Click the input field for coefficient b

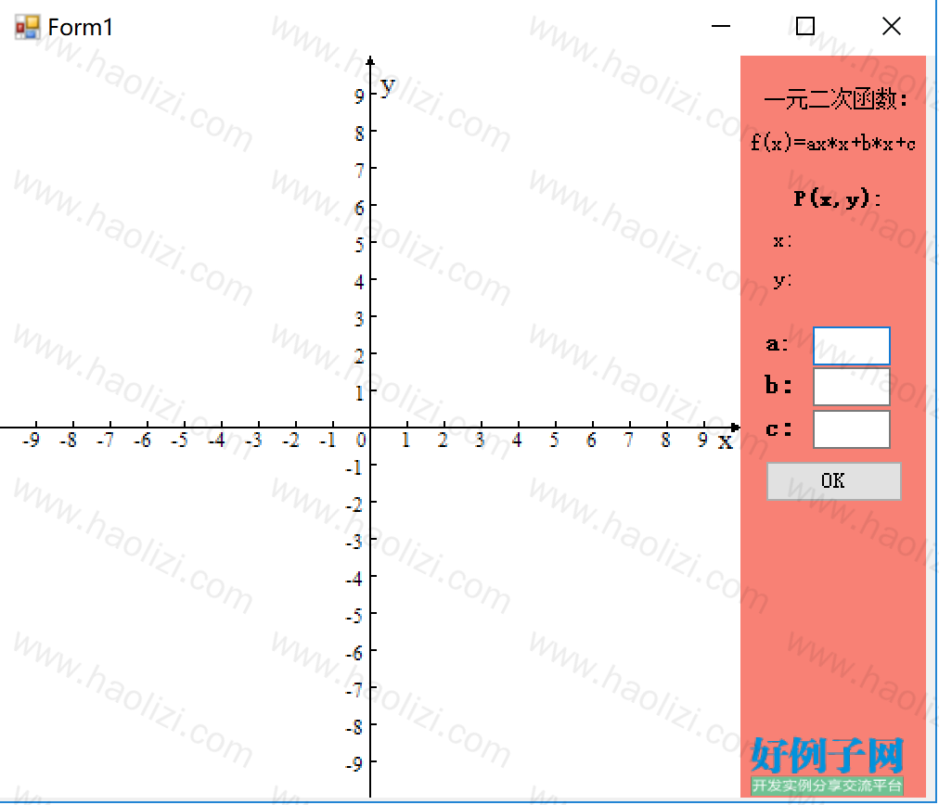(851, 387)
